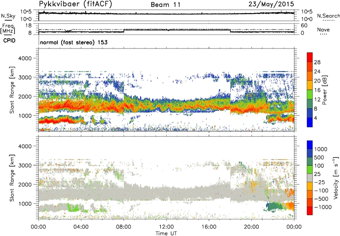Click the '-1000' velocity colorbar tick label
This screenshot has height=236, width=340.
tap(323, 207)
